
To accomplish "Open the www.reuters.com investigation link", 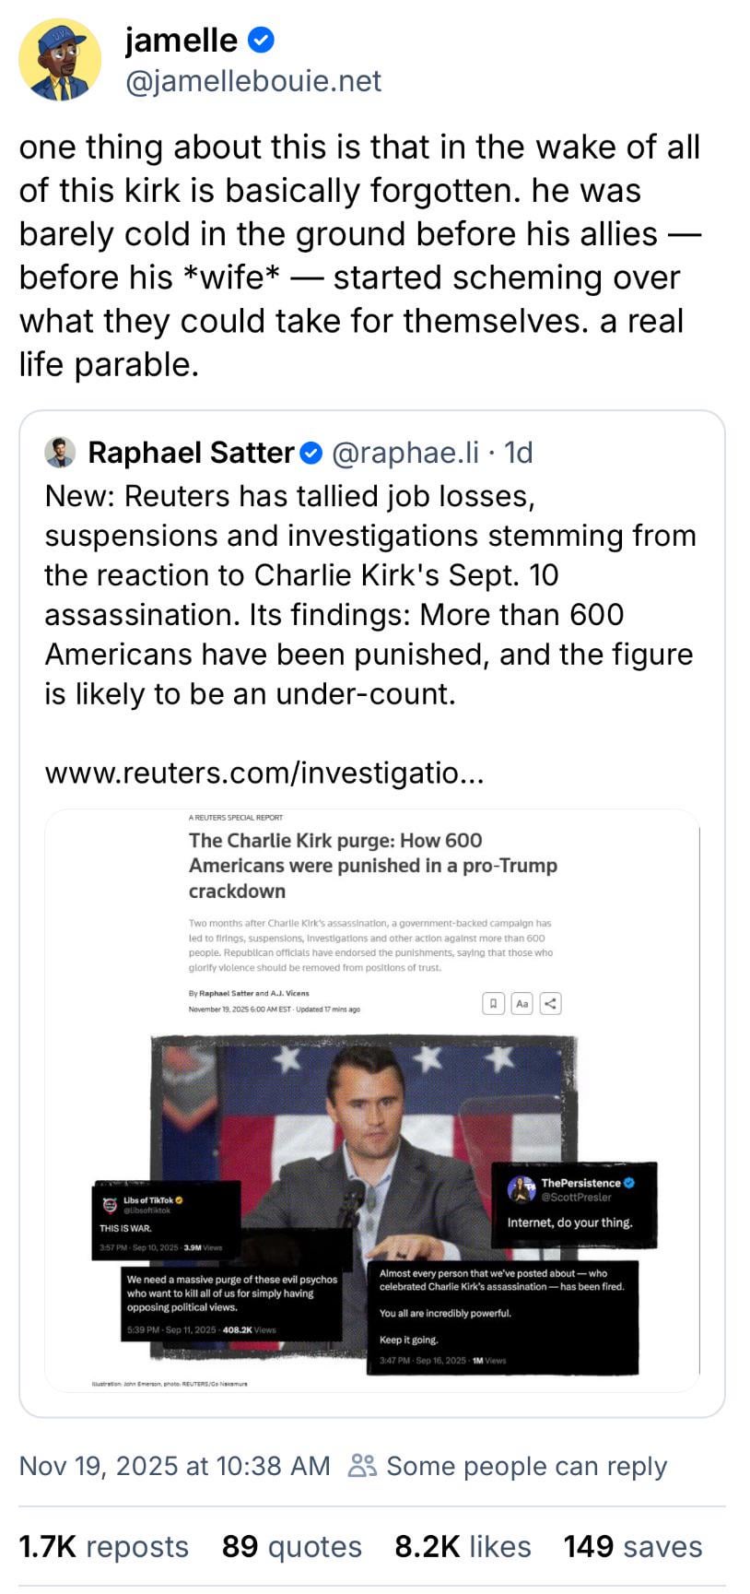I will 264,772.
